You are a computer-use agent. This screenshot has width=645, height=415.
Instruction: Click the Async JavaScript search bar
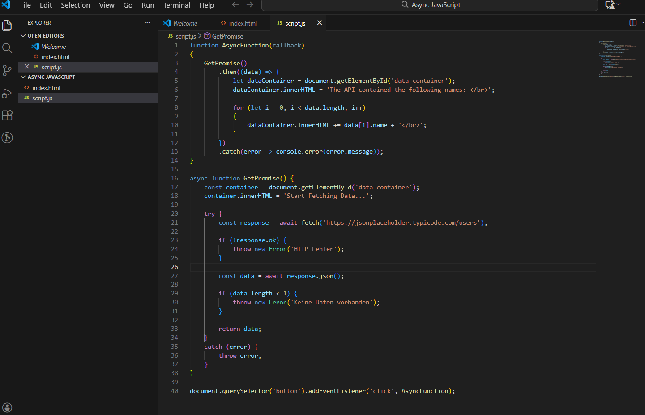pyautogui.click(x=430, y=5)
